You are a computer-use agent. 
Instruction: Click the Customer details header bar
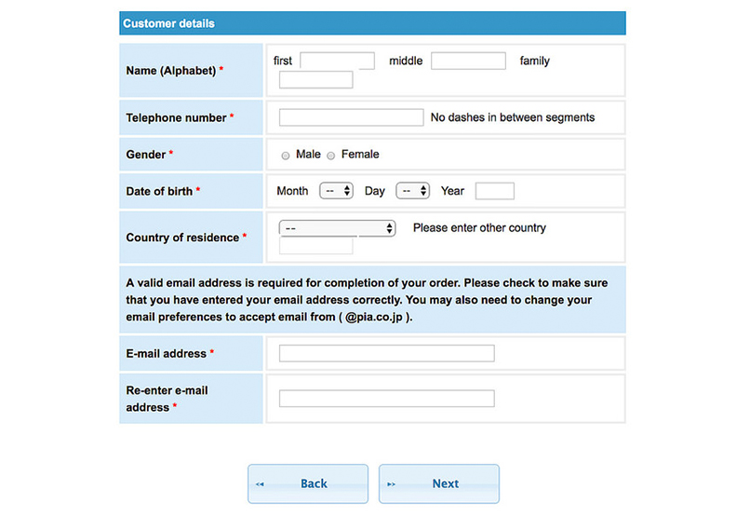[x=372, y=23]
